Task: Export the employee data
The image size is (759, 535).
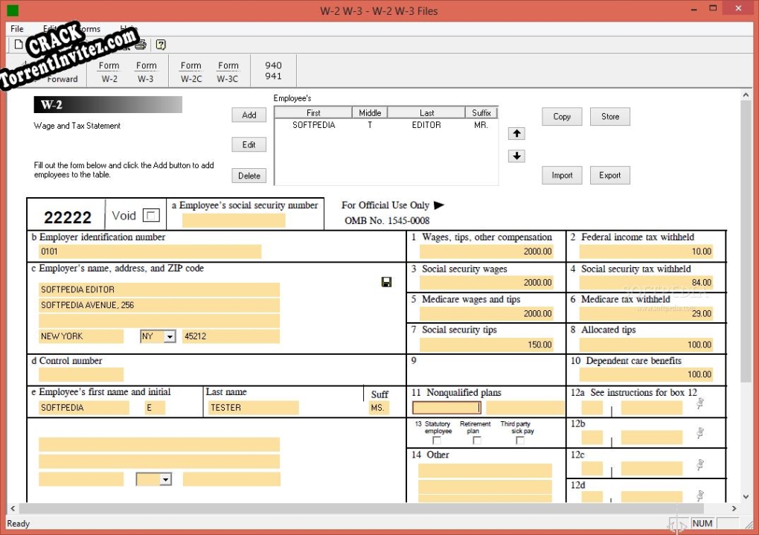Action: point(609,175)
